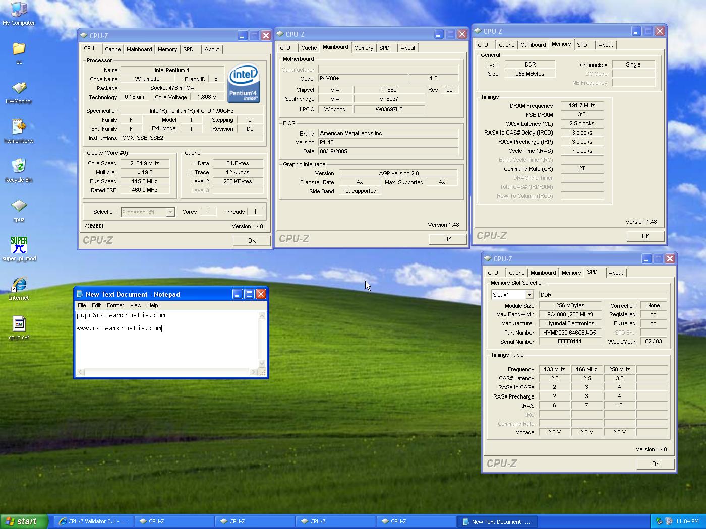Open the Mainboard tab in CPU window
This screenshot has height=529, width=706.
139,49
